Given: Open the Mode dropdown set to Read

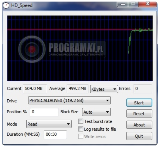Looking at the screenshot, I should point(49,124).
